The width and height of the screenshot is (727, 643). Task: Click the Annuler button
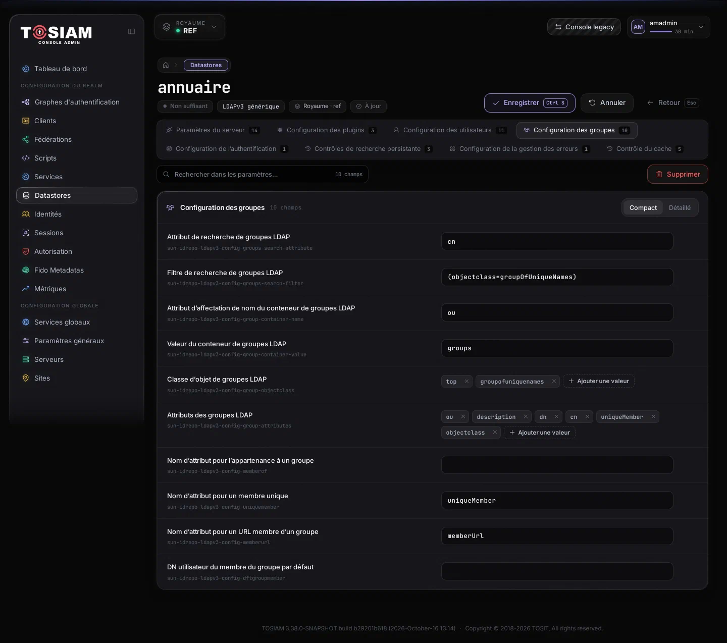point(607,103)
